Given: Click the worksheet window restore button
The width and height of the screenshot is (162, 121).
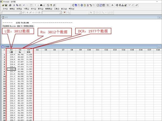Looking at the screenshot, I should (159, 47).
